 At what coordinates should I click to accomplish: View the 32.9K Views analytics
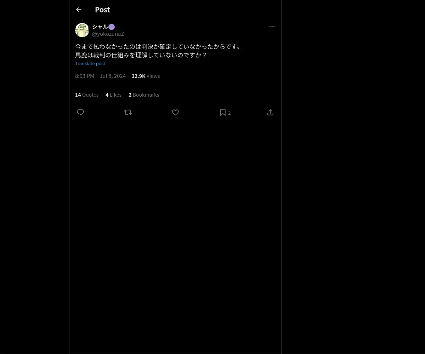coord(146,76)
